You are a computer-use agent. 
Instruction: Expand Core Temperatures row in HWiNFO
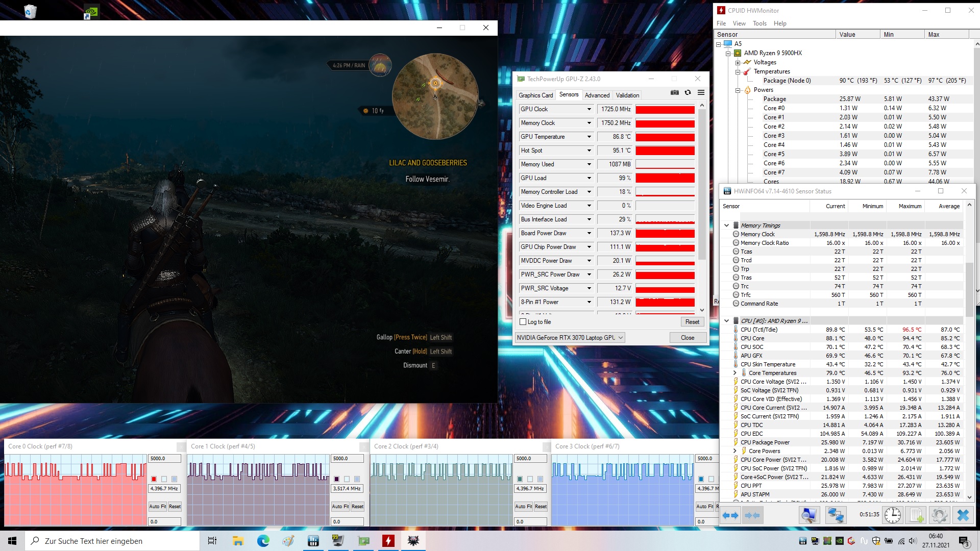tap(734, 373)
